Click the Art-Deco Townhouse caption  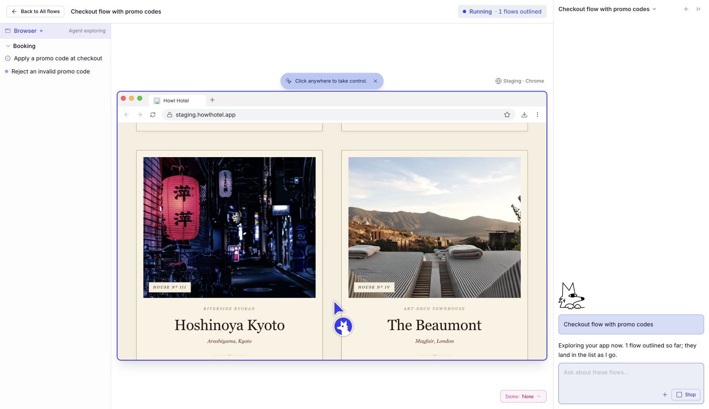click(x=435, y=308)
